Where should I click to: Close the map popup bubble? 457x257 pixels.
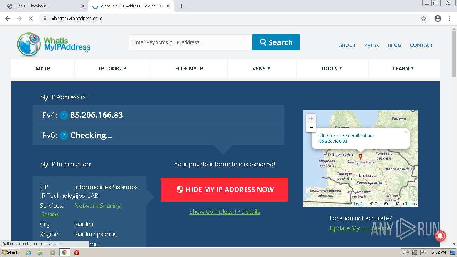[x=406, y=132]
